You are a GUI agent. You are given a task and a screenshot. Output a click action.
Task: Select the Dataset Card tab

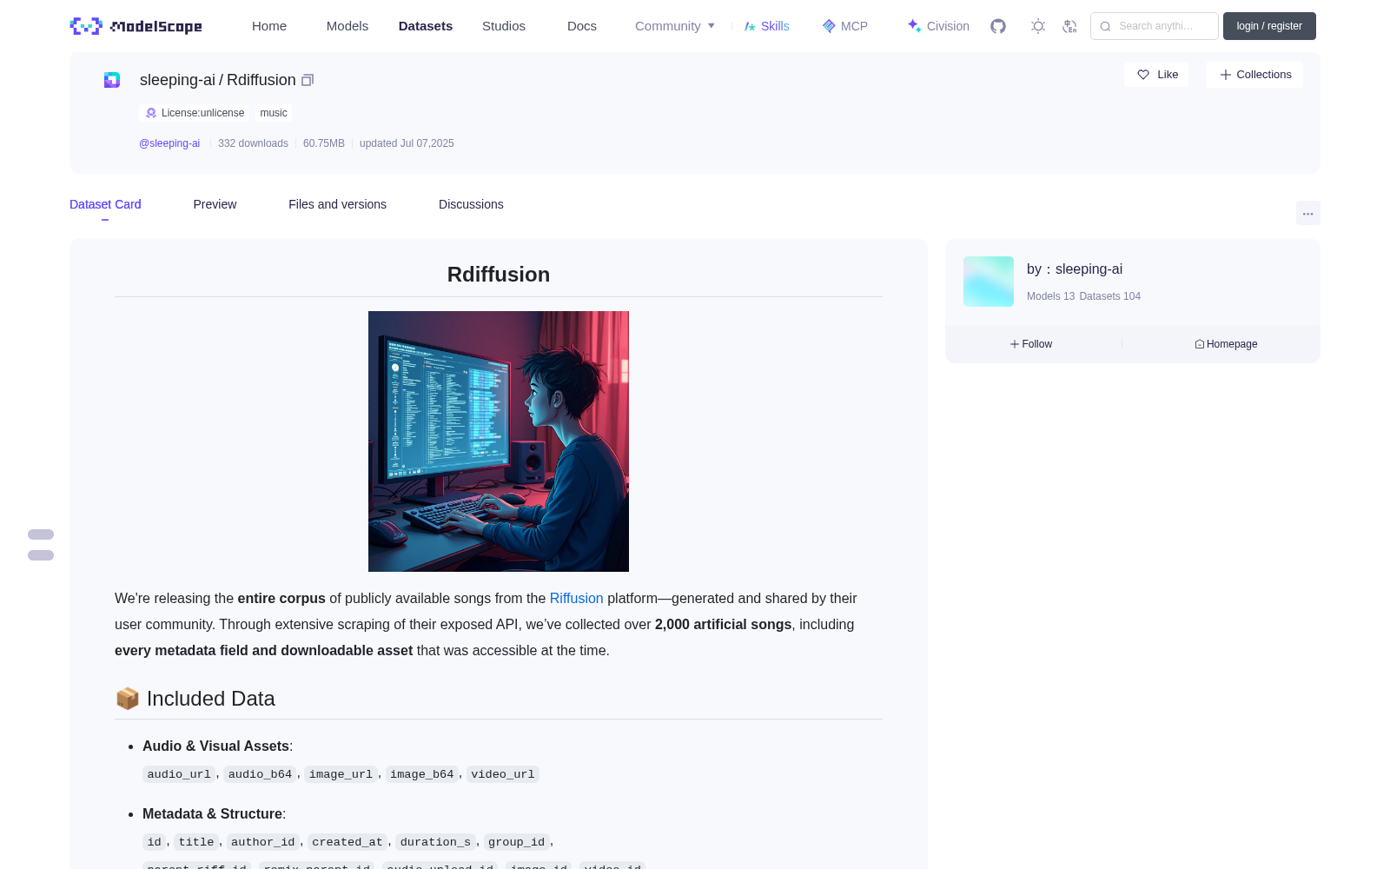pyautogui.click(x=105, y=204)
